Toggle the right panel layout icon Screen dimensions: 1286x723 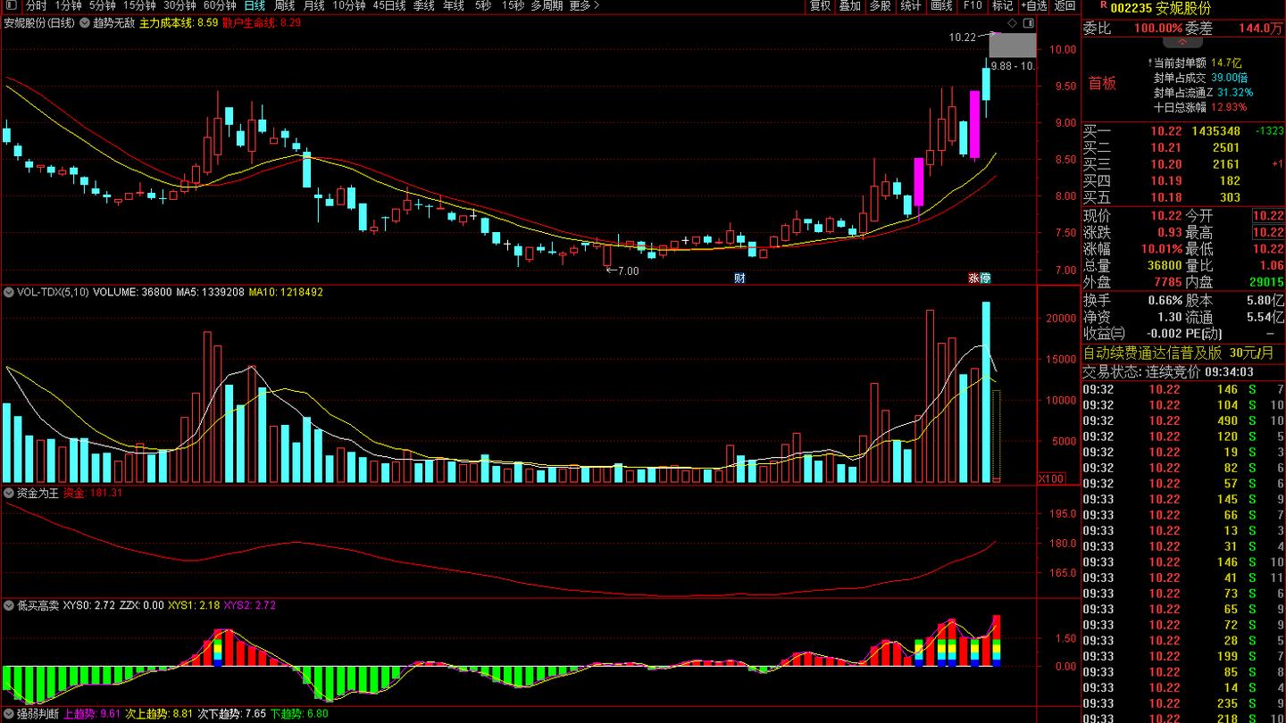[1028, 23]
